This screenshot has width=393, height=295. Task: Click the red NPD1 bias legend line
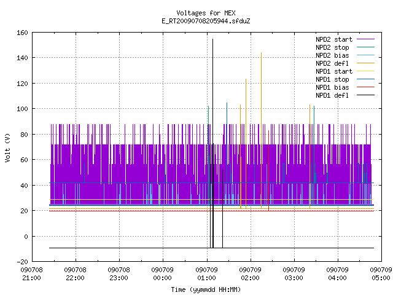tap(366, 87)
